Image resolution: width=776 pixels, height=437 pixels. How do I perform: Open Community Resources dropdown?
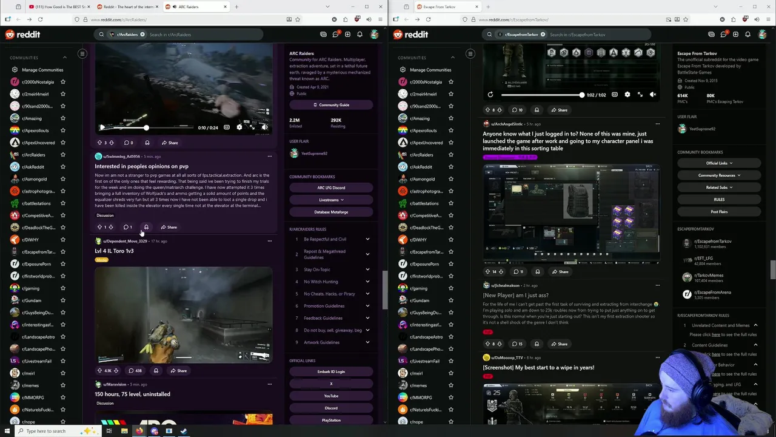click(719, 175)
